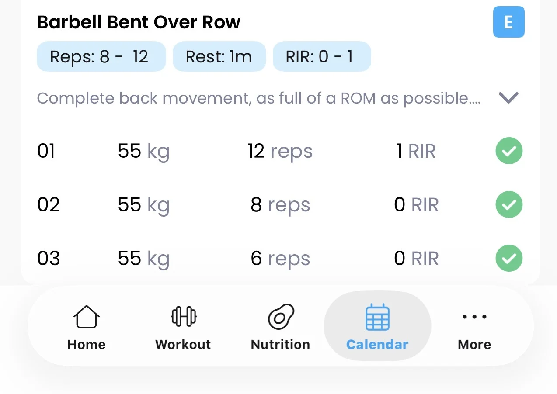Open the More three-dots icon
This screenshot has height=394, width=557.
474,317
